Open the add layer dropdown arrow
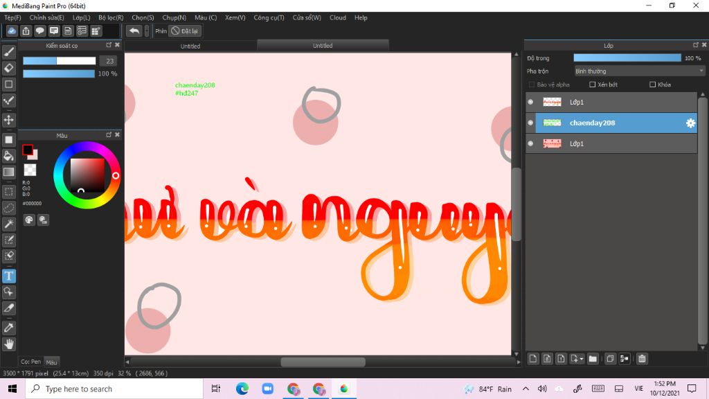The width and height of the screenshot is (709, 399). click(x=582, y=359)
